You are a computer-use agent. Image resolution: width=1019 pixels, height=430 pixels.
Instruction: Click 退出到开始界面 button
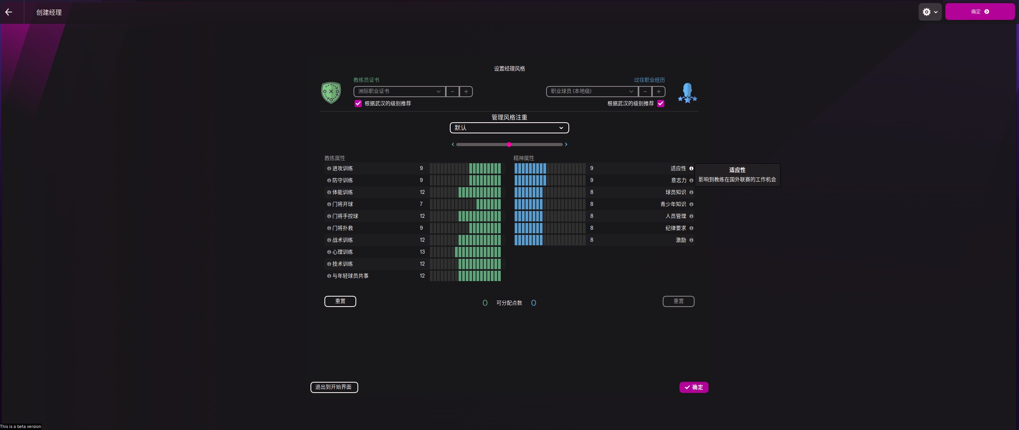(x=334, y=387)
